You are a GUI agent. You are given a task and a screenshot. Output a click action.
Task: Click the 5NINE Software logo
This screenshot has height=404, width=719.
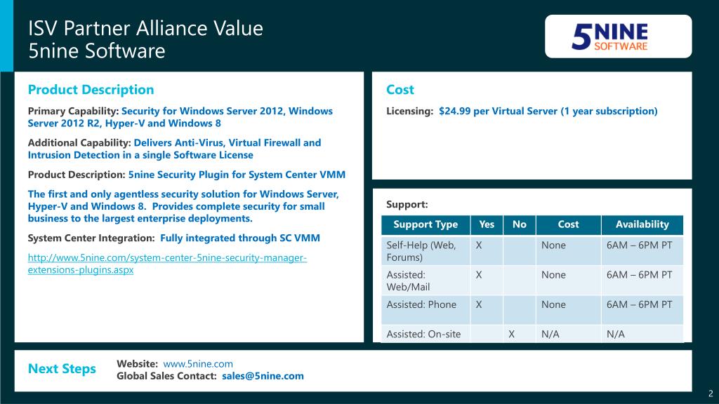pos(609,36)
